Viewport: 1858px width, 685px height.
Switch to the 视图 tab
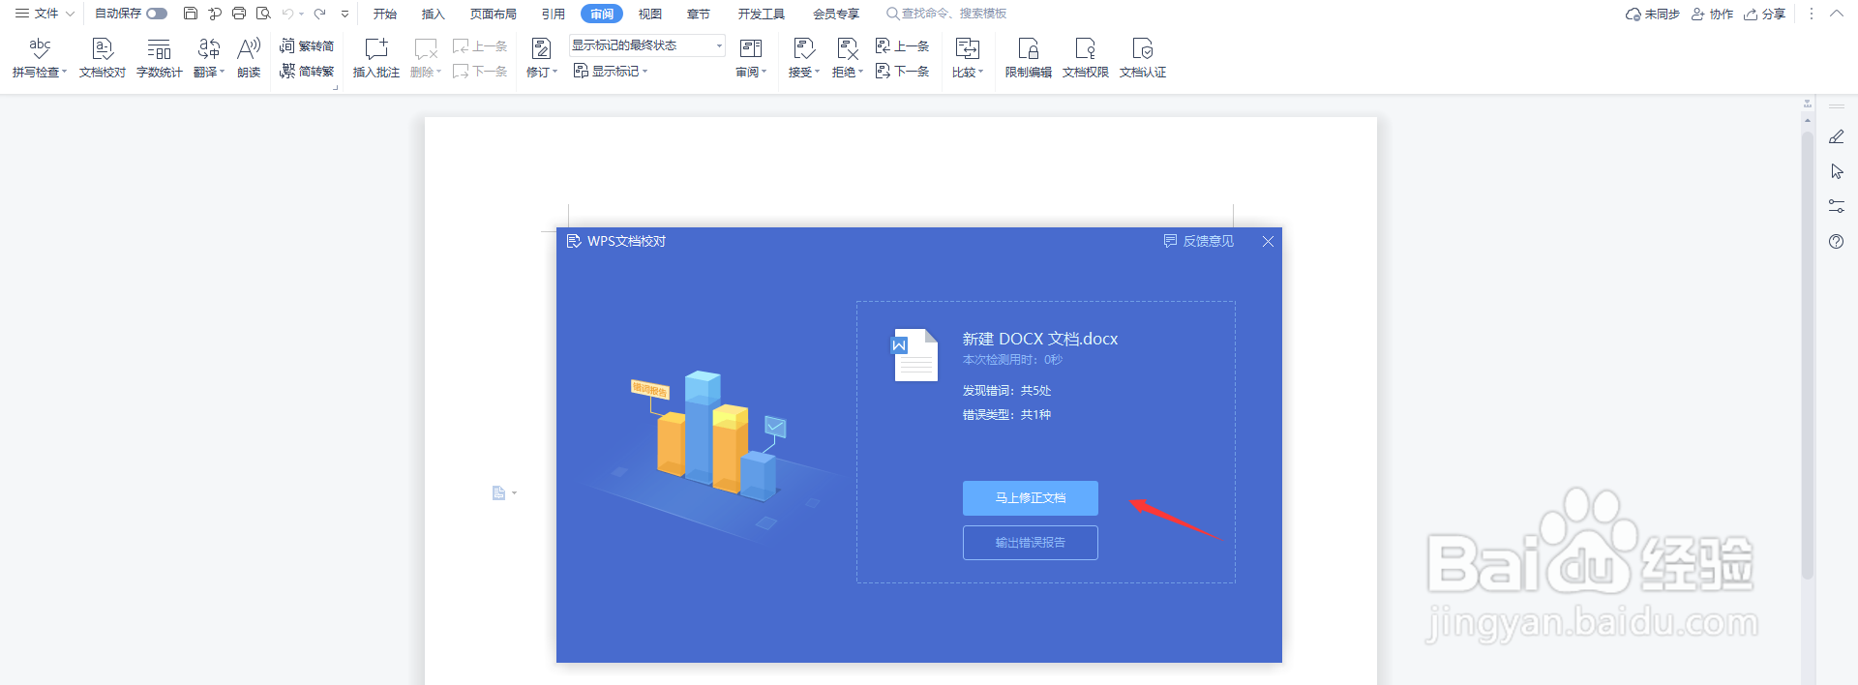(x=650, y=14)
